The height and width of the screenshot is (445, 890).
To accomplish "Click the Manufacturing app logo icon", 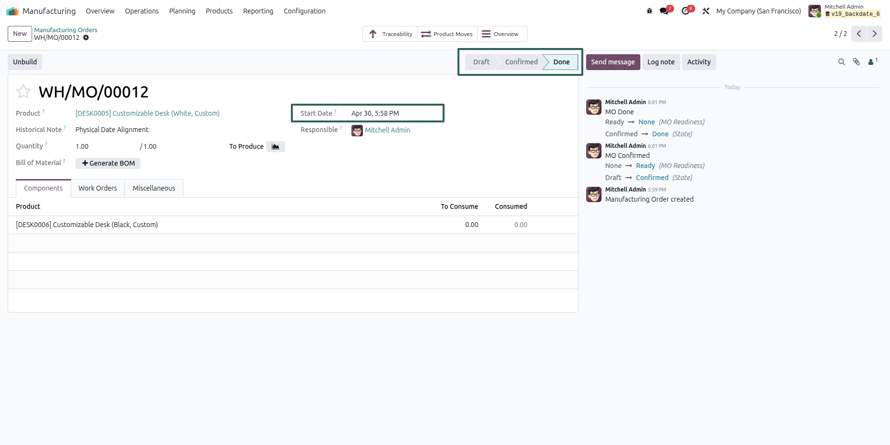I will pyautogui.click(x=12, y=11).
